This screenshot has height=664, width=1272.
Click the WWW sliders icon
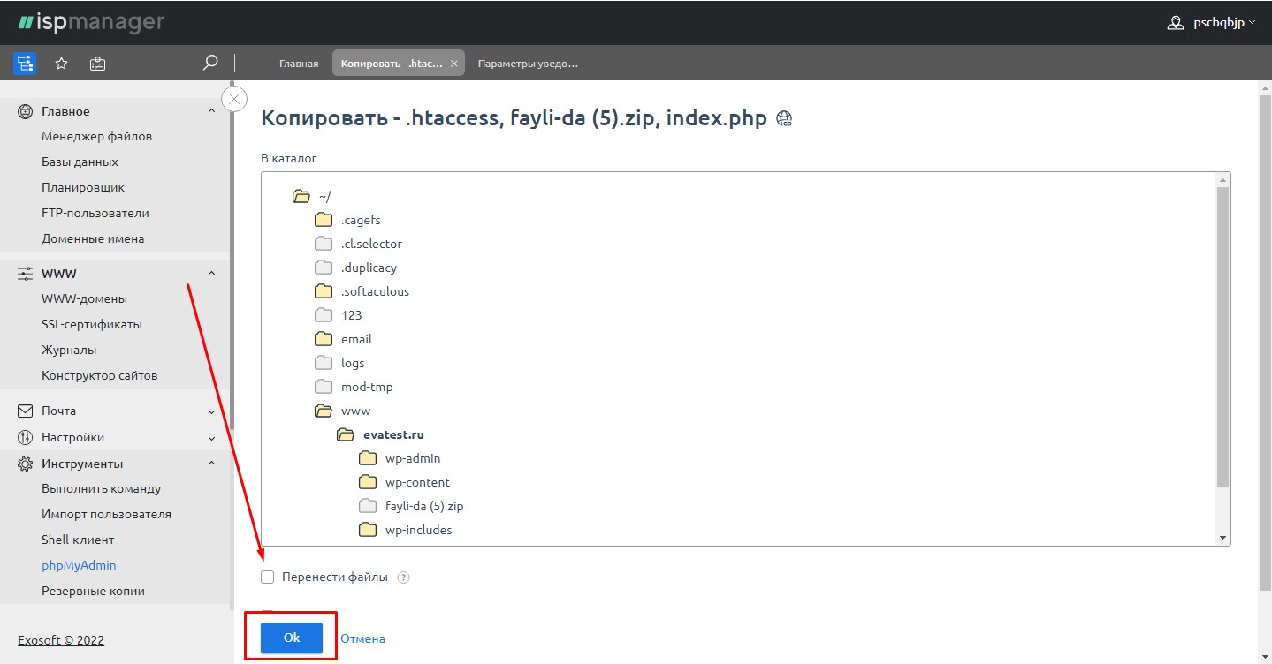click(x=25, y=274)
